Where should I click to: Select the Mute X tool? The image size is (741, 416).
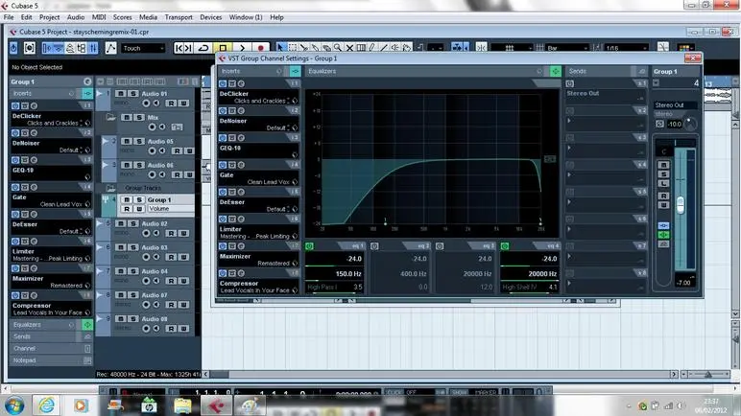(x=349, y=48)
